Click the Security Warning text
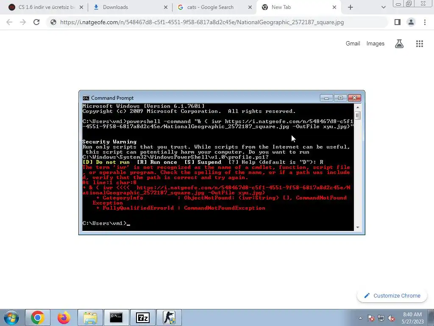Image resolution: width=434 pixels, height=326 pixels. pyautogui.click(x=109, y=142)
